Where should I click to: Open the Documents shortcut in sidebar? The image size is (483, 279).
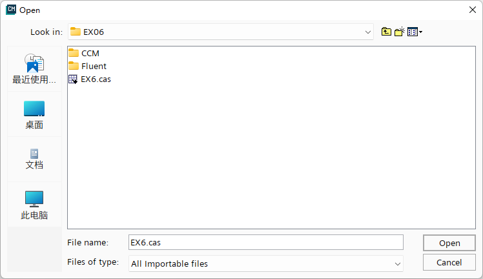34,159
